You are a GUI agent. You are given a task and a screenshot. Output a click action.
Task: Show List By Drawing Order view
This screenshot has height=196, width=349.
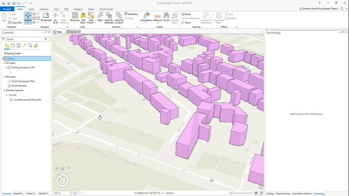7,46
